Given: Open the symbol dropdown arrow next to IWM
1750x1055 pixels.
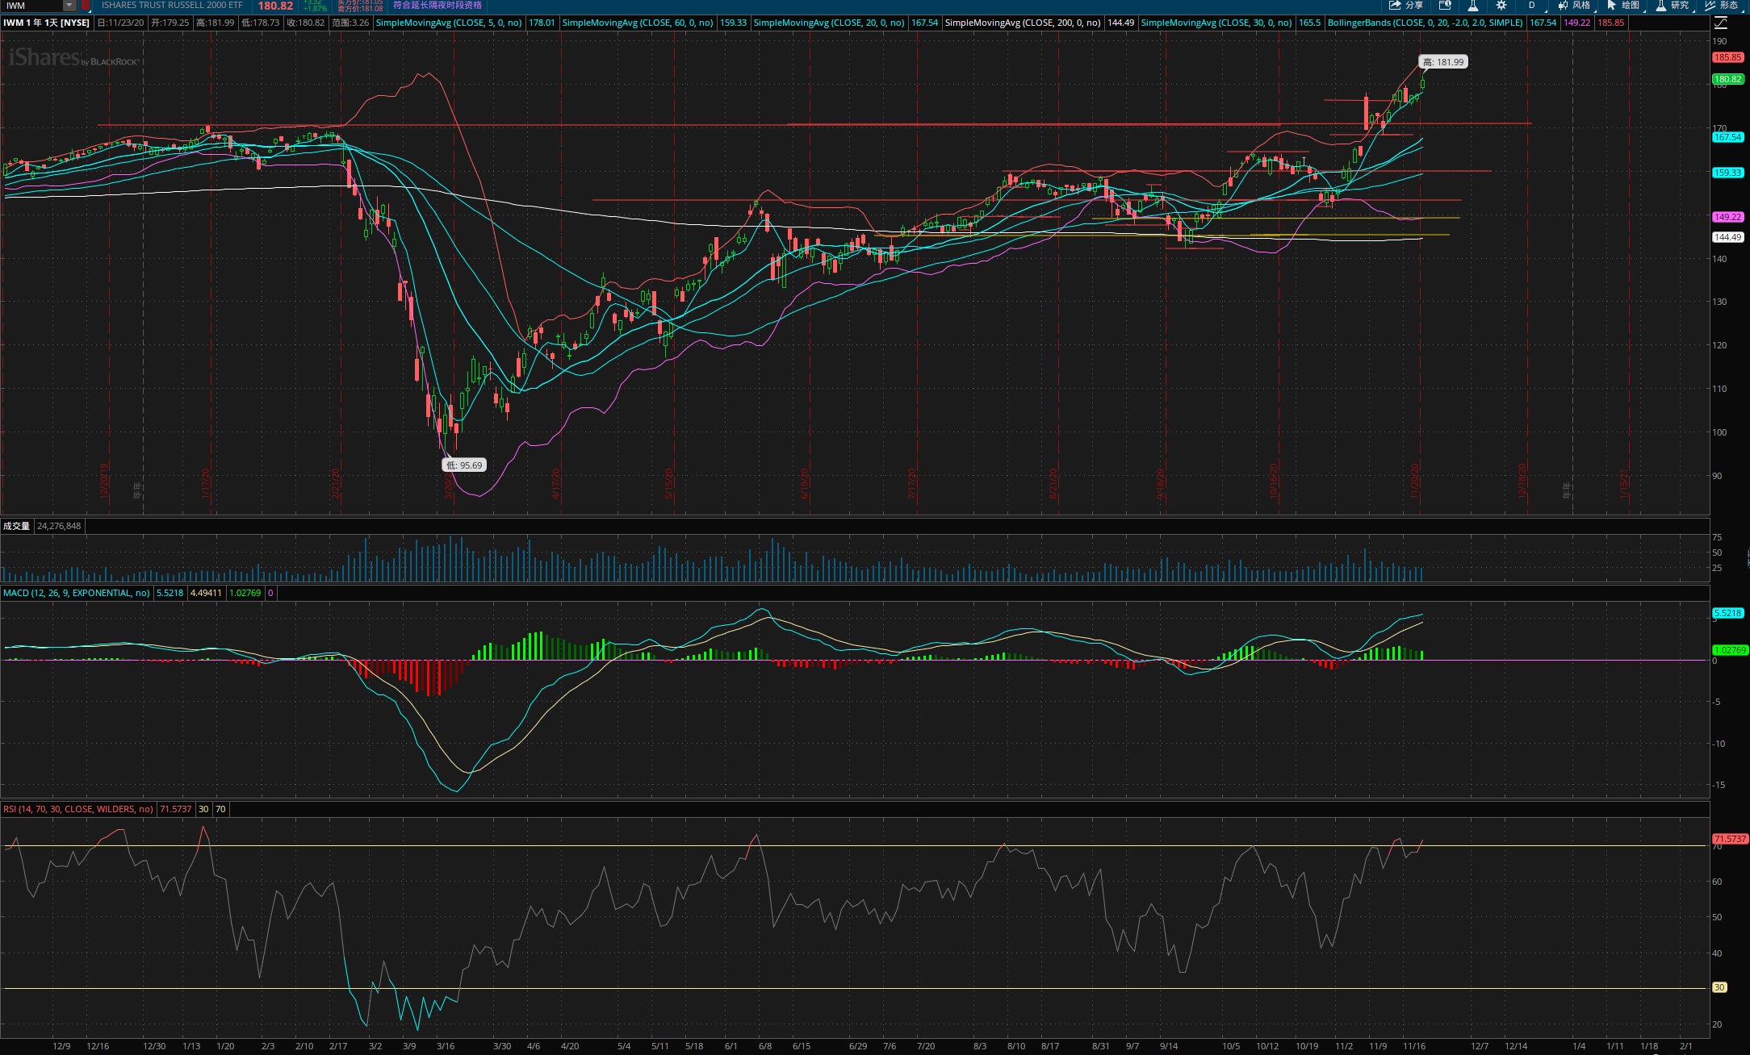Looking at the screenshot, I should tap(70, 6).
